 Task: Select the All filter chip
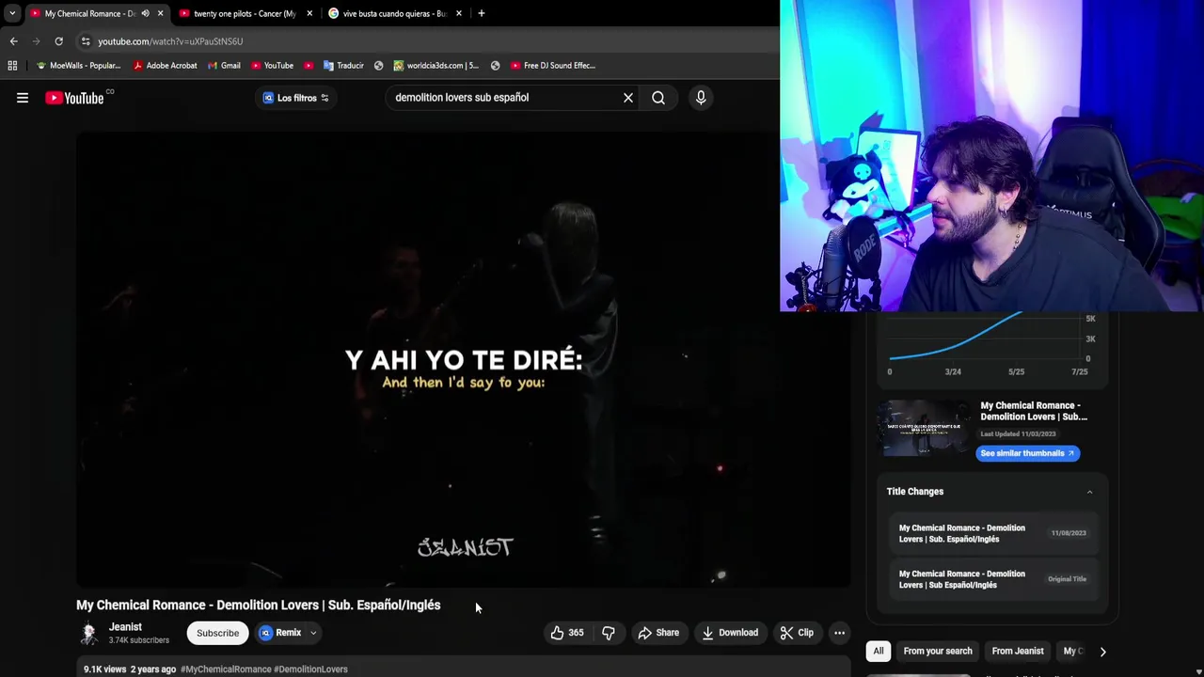(879, 651)
